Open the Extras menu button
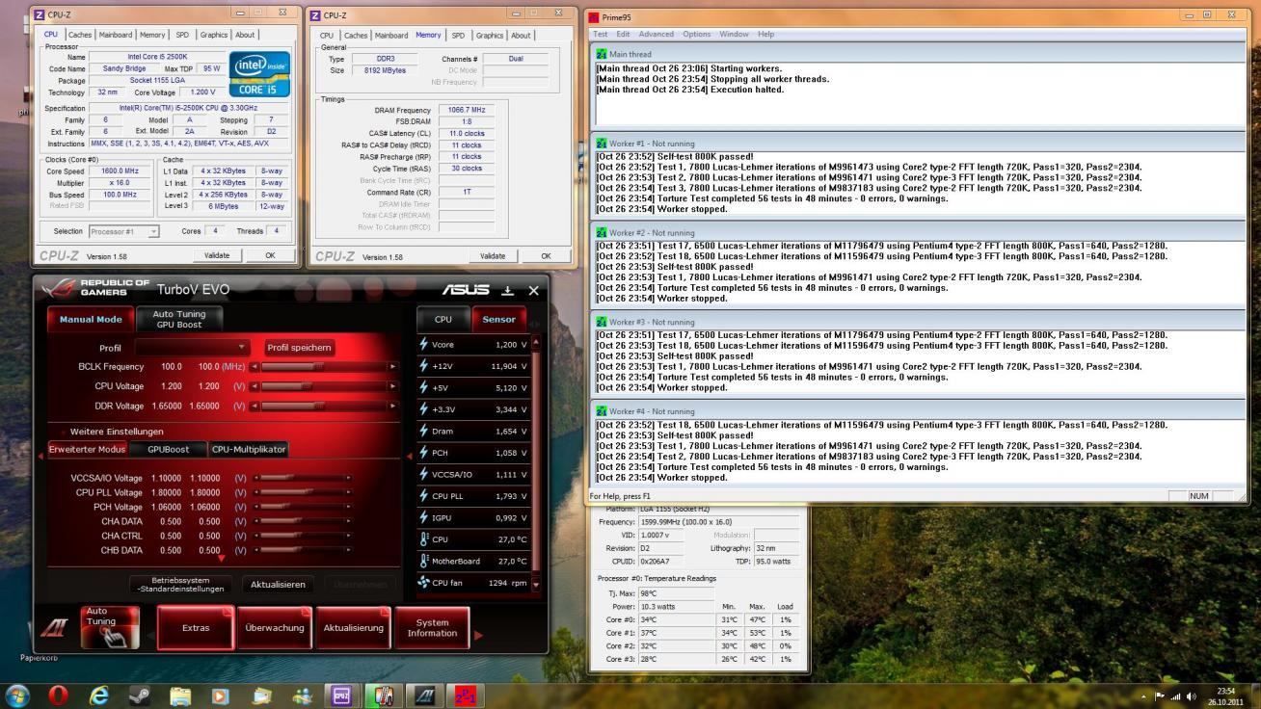The width and height of the screenshot is (1261, 709). click(196, 628)
